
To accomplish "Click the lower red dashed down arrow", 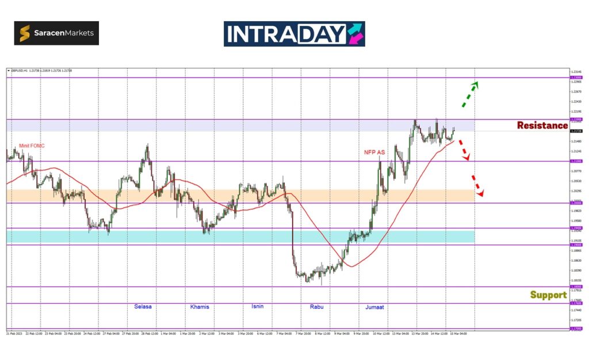I will click(x=477, y=186).
